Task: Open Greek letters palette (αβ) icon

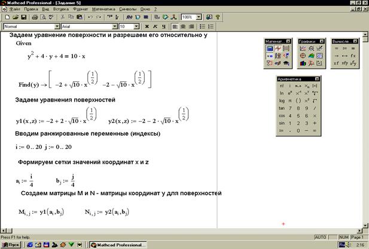Action: (278, 63)
